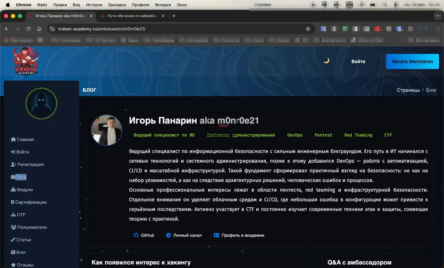Image resolution: width=444 pixels, height=268 pixels.
Task: Click the GitHub octocat icon
Action: 136,235
